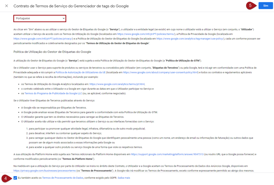Open the pt-PT policies/privacy URL link
This screenshot has height=185, width=274.
43,39
